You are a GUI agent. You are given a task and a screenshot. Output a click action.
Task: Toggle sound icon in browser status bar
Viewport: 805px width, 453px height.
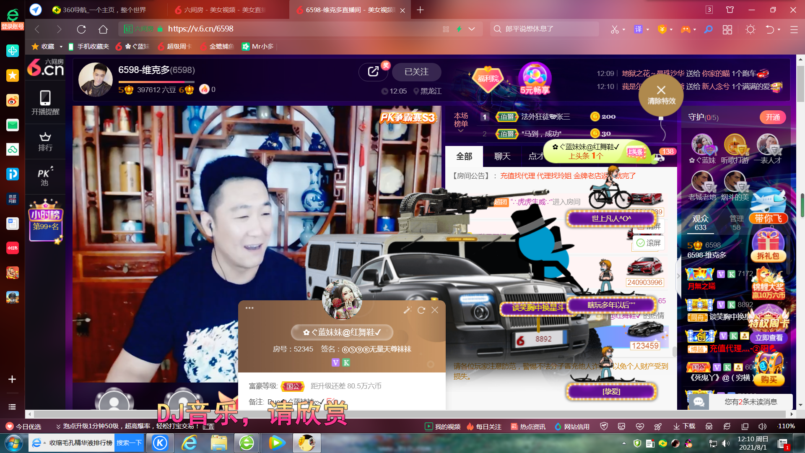[x=763, y=427]
